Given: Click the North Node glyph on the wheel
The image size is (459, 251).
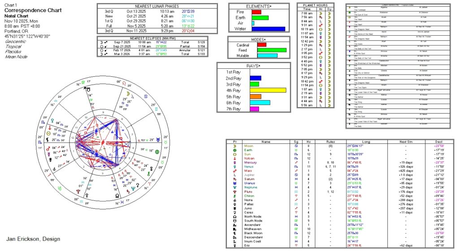Looking at the screenshot, I should (x=117, y=196).
